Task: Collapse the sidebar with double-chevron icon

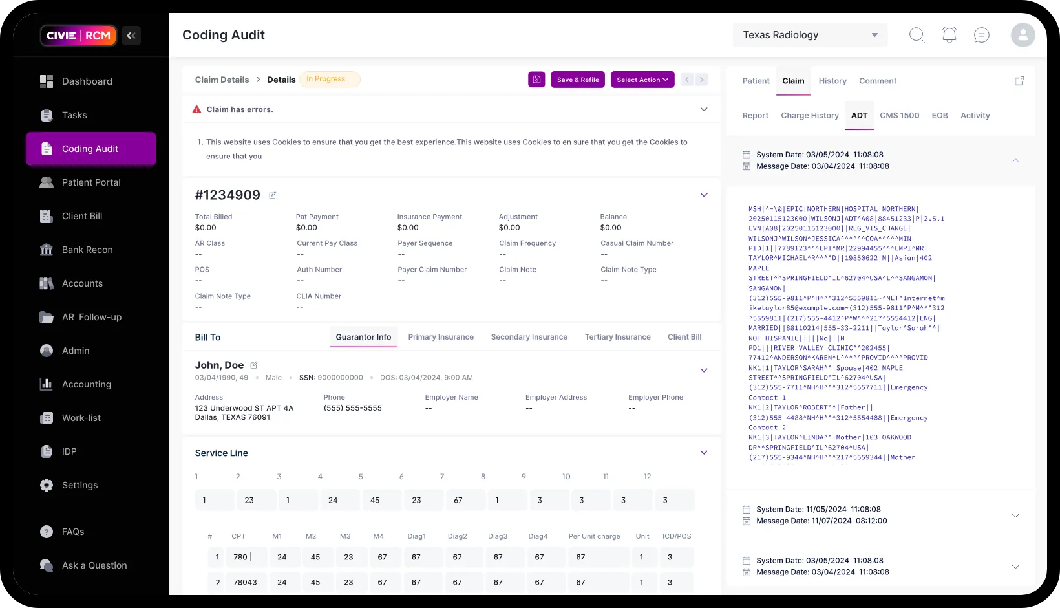Action: 131,36
